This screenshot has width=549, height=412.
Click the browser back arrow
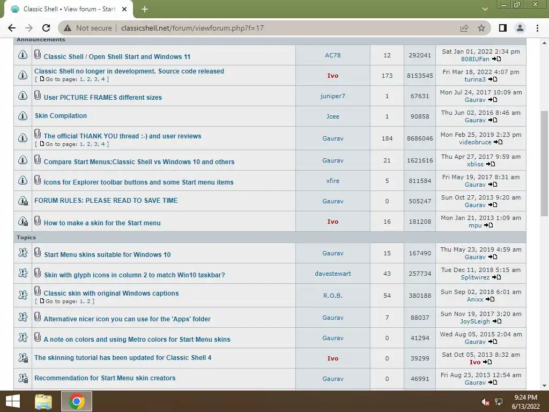coord(12,28)
